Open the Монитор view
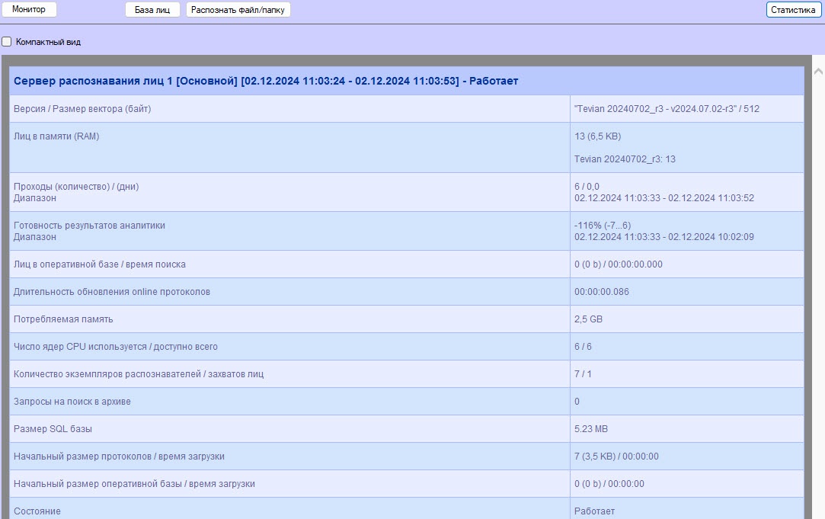Viewport: 825px width, 519px height. coord(29,10)
